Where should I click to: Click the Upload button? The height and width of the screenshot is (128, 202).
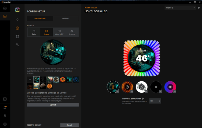point(53,105)
